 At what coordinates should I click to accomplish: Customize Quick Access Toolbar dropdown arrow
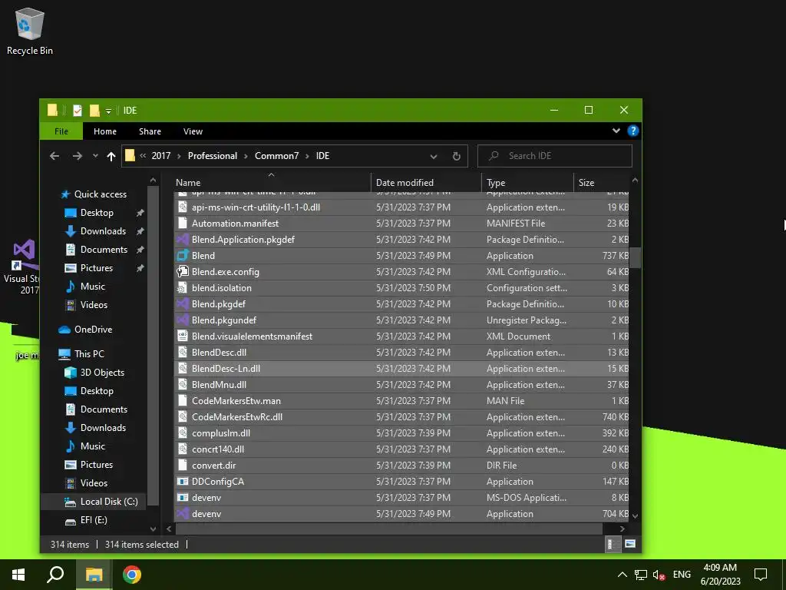pos(108,111)
